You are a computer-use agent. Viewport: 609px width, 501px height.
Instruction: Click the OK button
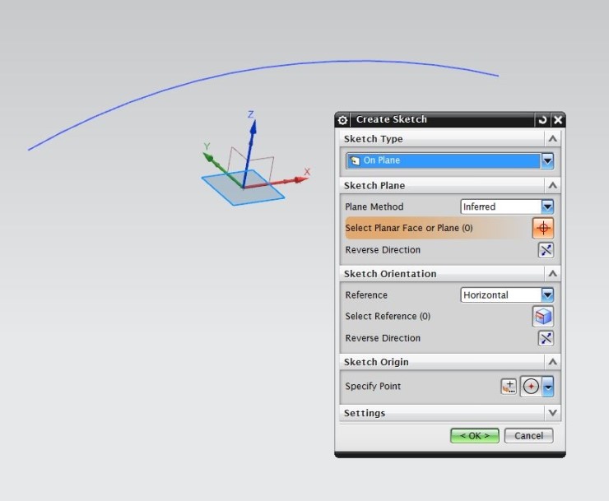coord(474,436)
